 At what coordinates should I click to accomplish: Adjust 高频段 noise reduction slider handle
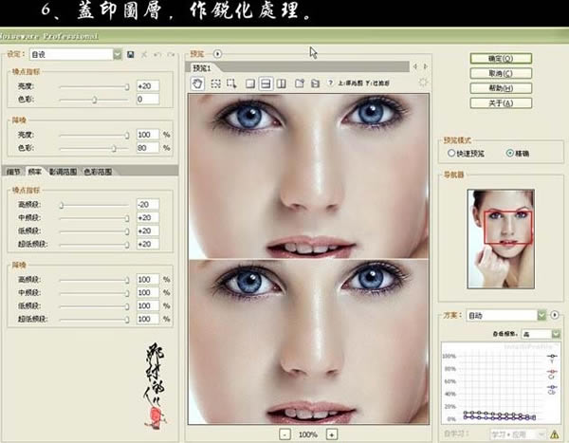pyautogui.click(x=127, y=280)
